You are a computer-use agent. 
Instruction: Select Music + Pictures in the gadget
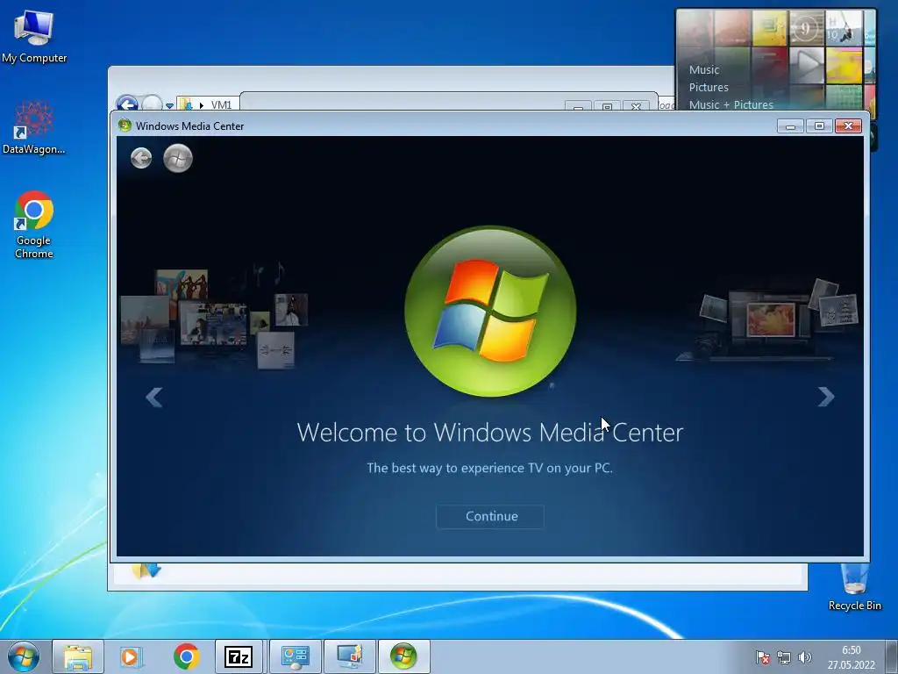pyautogui.click(x=731, y=105)
